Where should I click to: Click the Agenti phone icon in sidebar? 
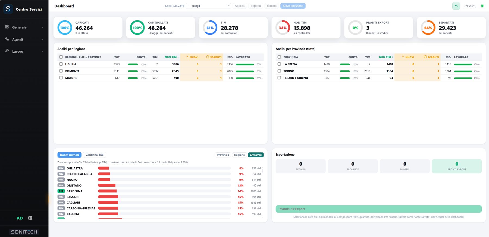[x=7, y=39]
